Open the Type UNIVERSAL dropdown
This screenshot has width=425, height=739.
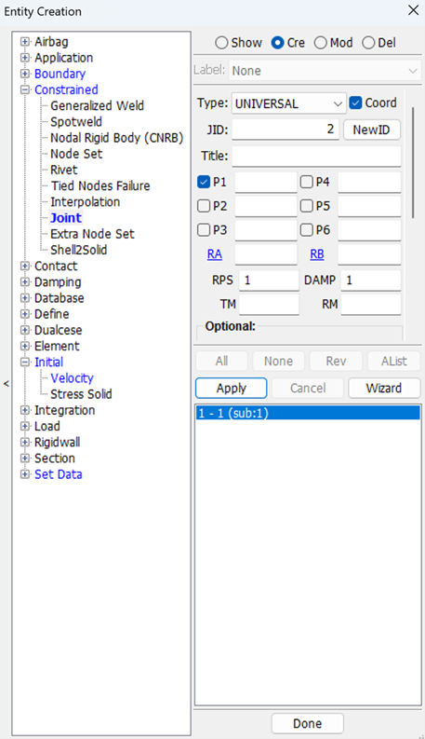[x=288, y=103]
